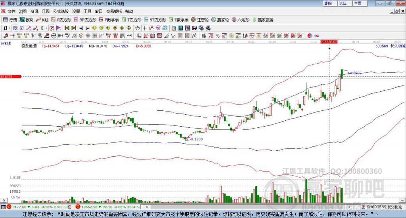The image size is (406, 218).
Task: Click the red 2023-08-07 date marker
Action: pos(329,42)
